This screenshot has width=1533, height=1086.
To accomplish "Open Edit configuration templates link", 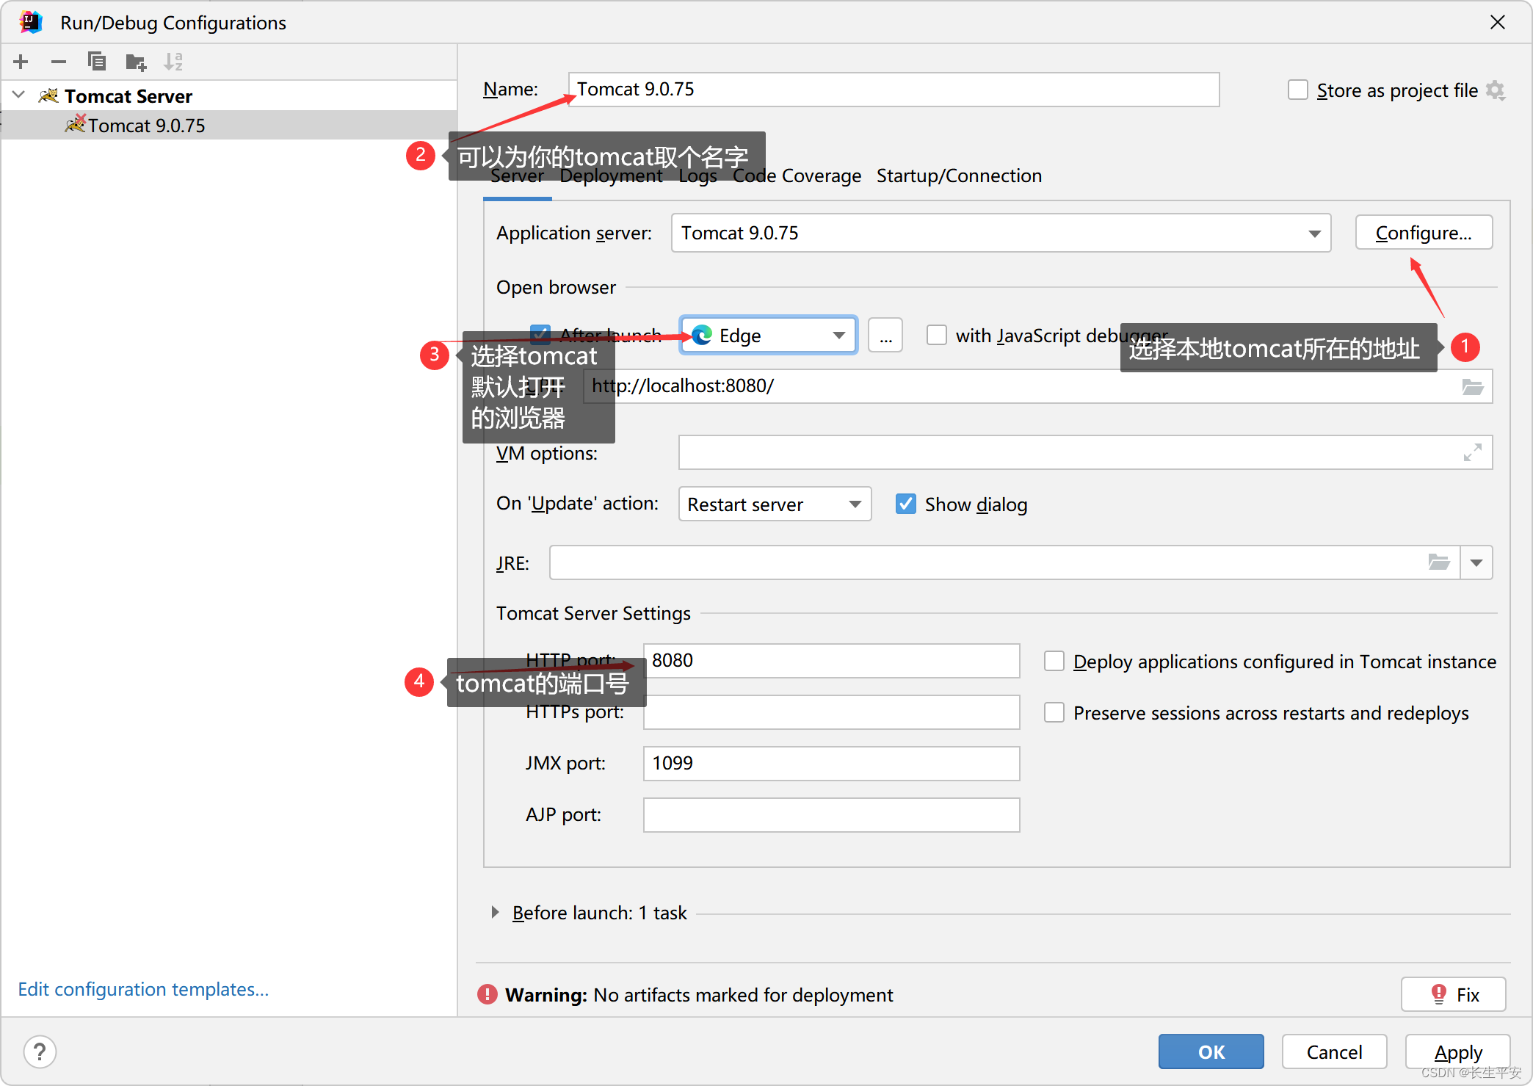I will [x=143, y=989].
